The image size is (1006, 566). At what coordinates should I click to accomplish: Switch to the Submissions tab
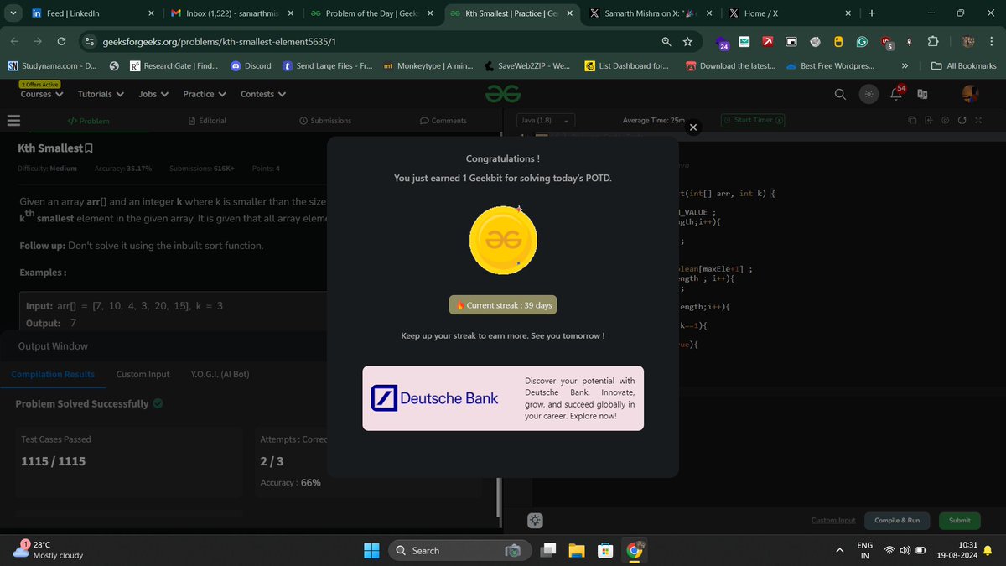click(325, 121)
